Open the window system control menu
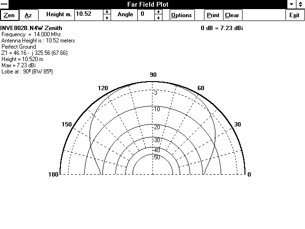Image resolution: width=305 pixels, height=229 pixels. tap(4, 4)
